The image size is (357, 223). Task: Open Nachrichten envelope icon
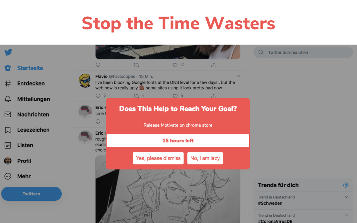[8, 114]
